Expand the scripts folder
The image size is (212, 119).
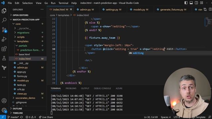coord(28,37)
